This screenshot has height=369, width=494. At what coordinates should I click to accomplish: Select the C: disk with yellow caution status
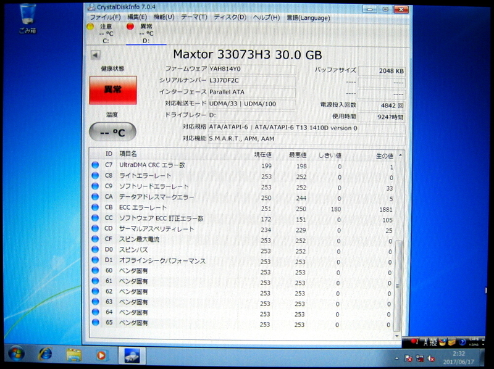click(104, 33)
